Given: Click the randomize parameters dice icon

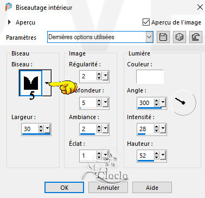Looking at the screenshot, I should click(180, 37).
